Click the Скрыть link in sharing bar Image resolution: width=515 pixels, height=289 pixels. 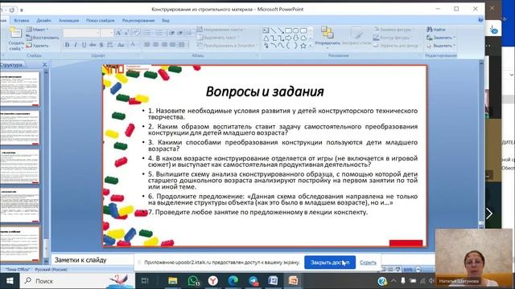pyautogui.click(x=368, y=263)
